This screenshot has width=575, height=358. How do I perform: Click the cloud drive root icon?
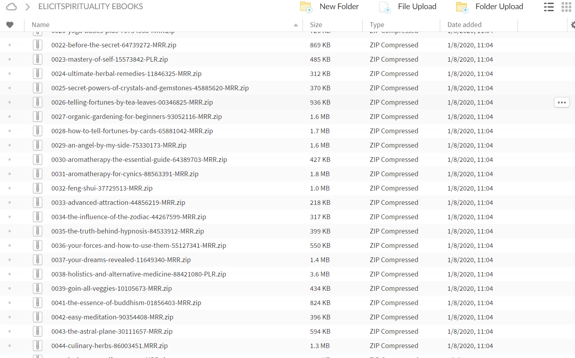pos(12,7)
